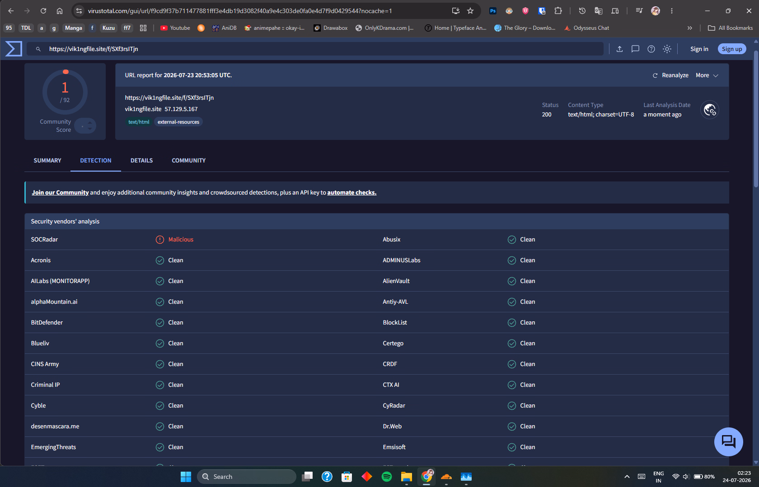759x487 pixels.
Task: Expand the More dropdown menu
Action: (707, 75)
